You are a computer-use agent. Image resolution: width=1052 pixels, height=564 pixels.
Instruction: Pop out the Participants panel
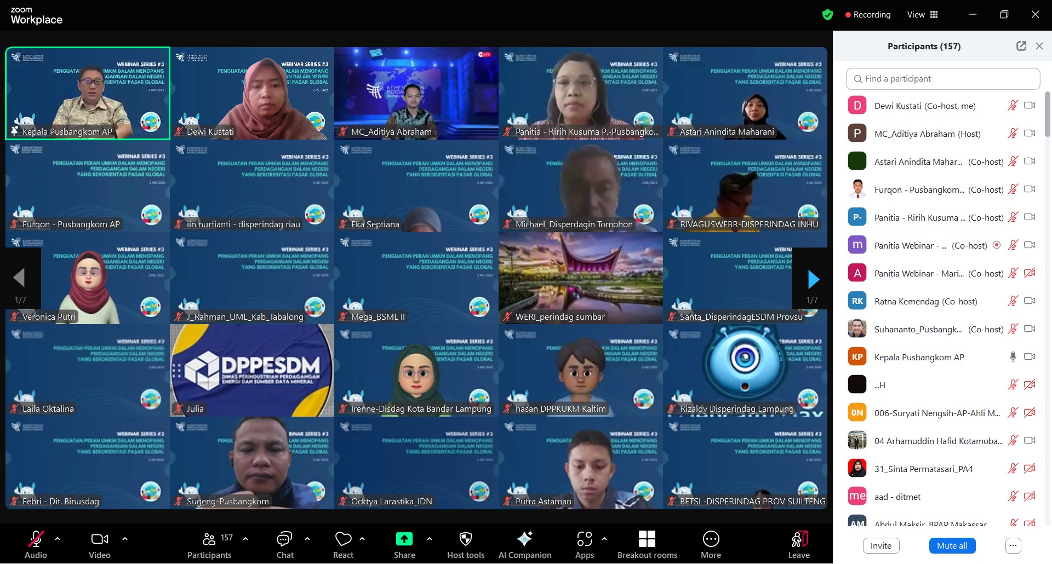[1021, 46]
